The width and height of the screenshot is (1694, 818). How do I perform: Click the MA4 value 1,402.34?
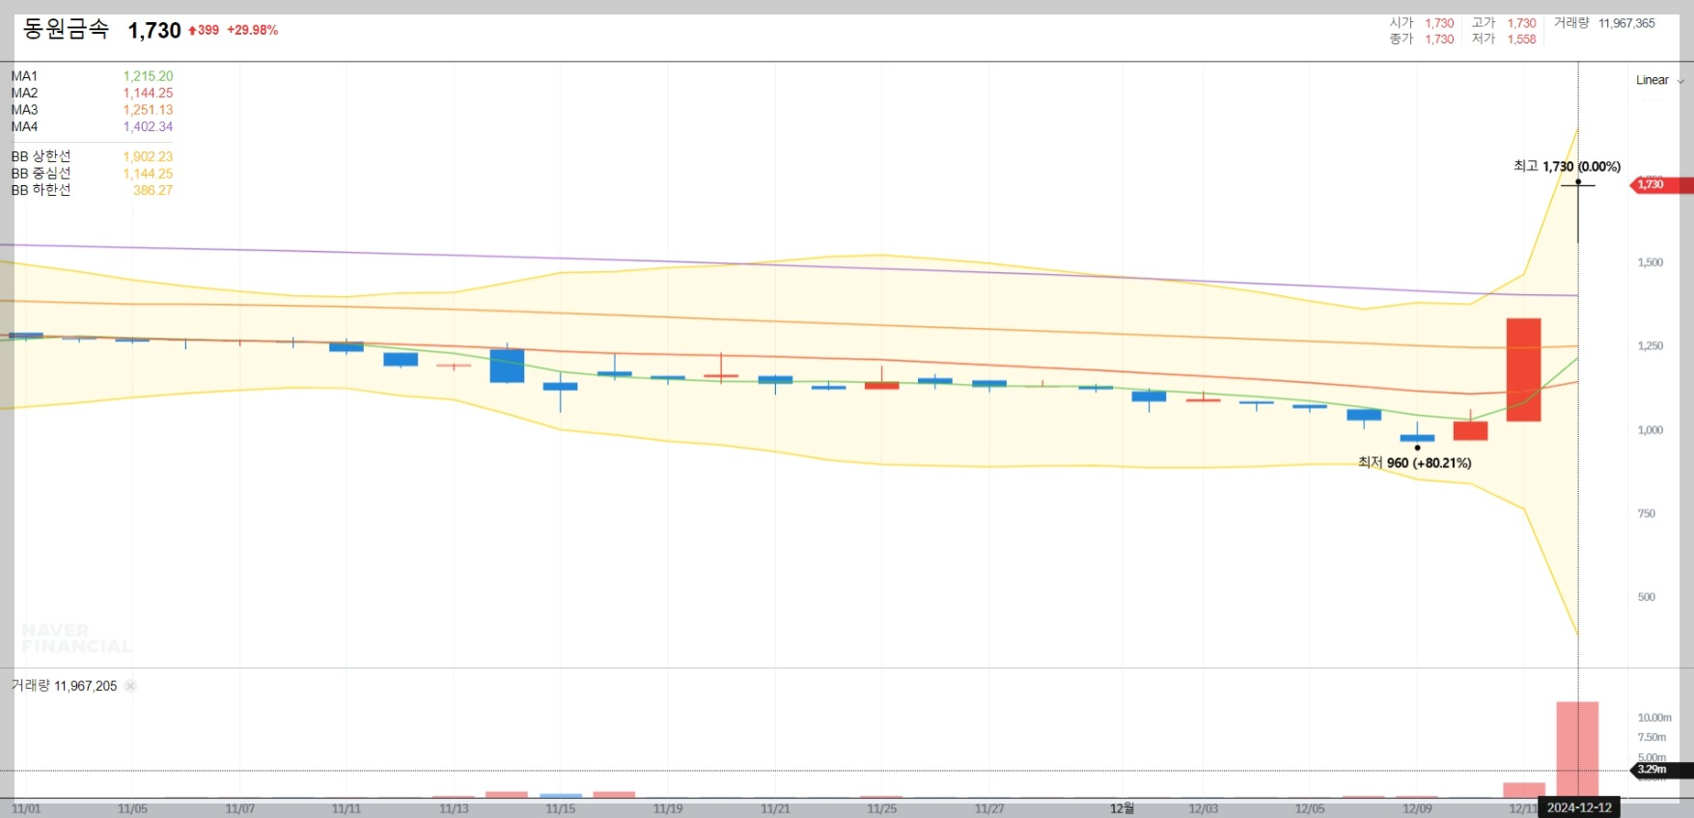(x=148, y=126)
